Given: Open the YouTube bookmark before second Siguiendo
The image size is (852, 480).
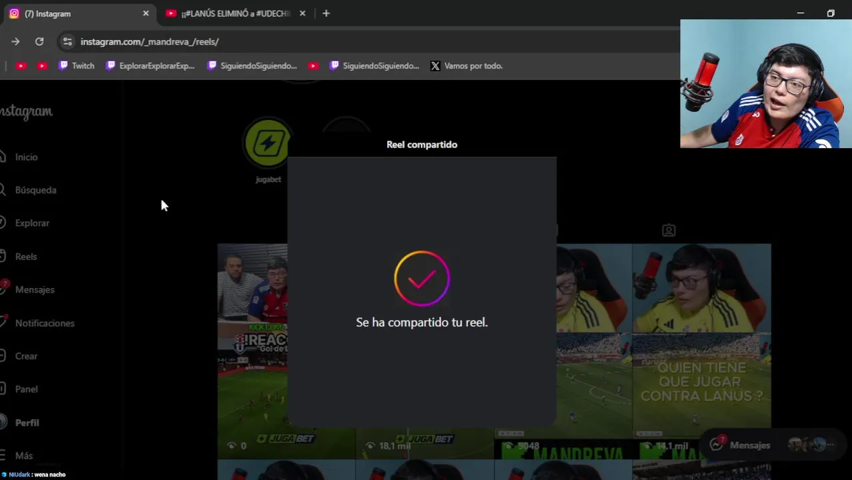Looking at the screenshot, I should coord(313,66).
